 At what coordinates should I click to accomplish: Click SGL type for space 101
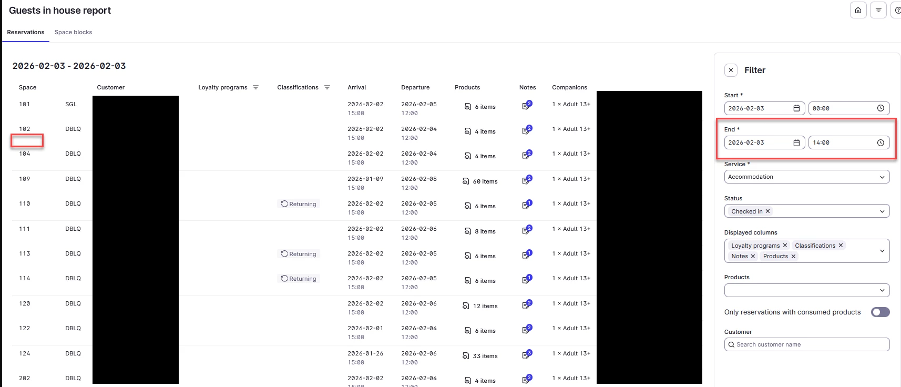(x=71, y=104)
